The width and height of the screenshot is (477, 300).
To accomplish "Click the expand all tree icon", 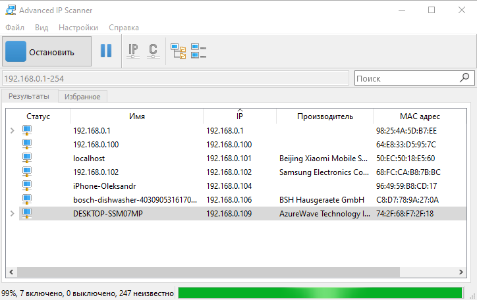I will click(x=178, y=51).
